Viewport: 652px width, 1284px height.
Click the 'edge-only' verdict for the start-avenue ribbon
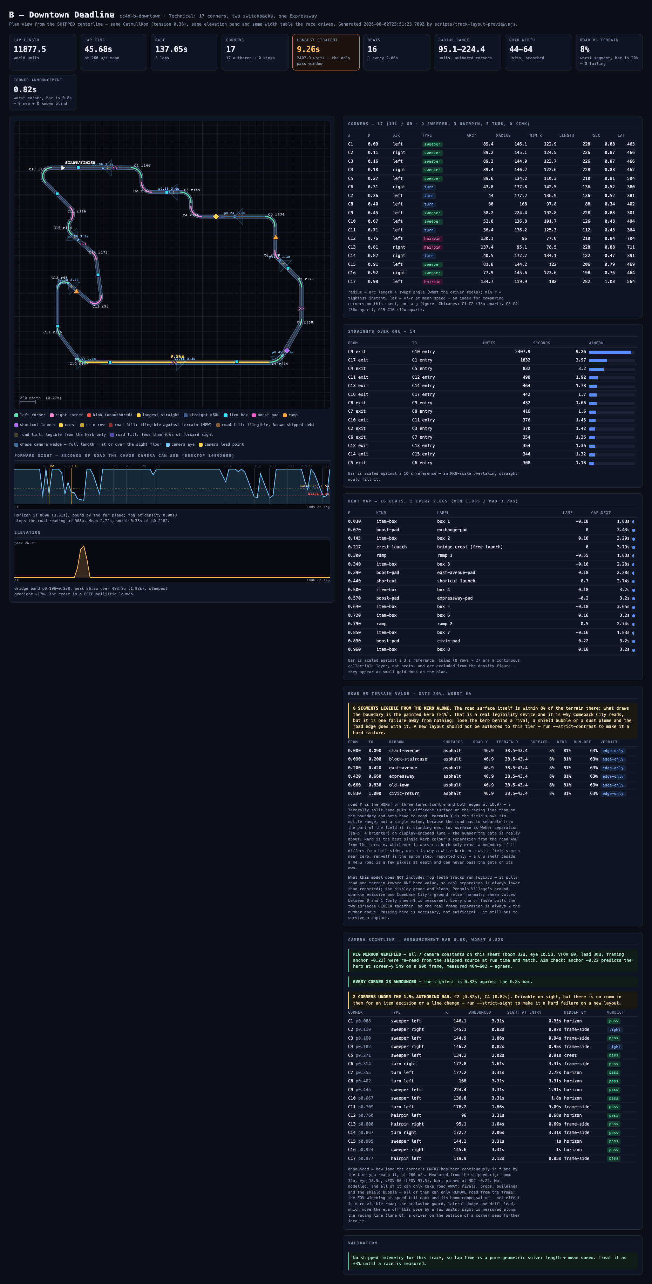click(x=613, y=751)
